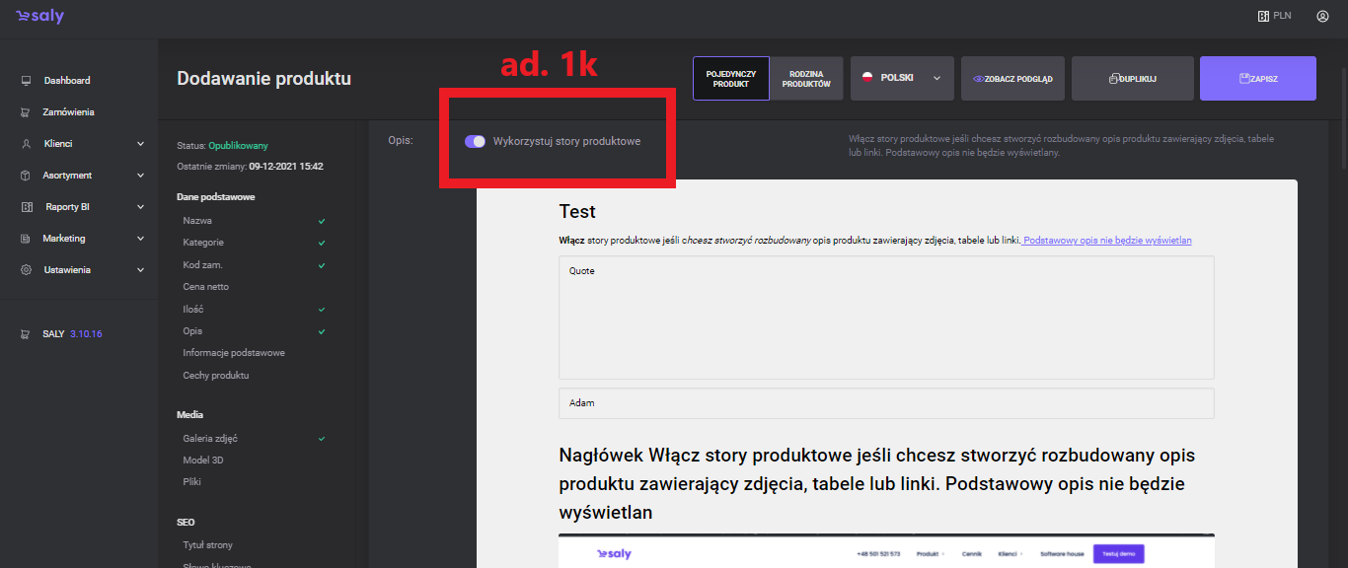Expand the Klienci submenu chevron
Screen dimensions: 1348x568
click(x=140, y=144)
